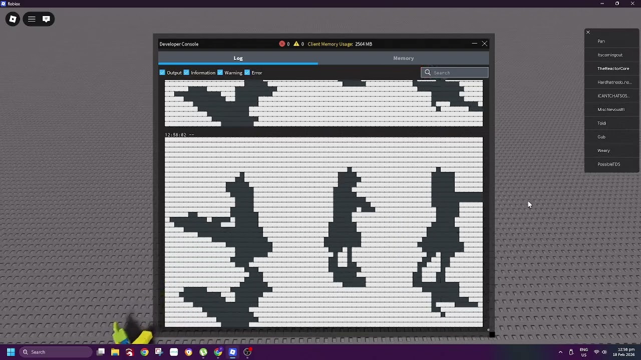Open volume control in system tray
The width and height of the screenshot is (641, 360).
pos(604,352)
